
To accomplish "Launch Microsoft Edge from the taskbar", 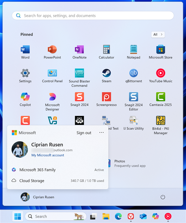I will click(118, 216).
